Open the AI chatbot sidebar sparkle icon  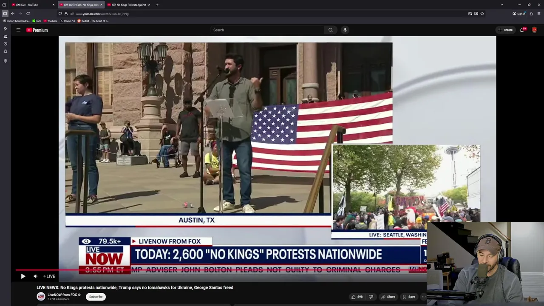pyautogui.click(x=5, y=28)
